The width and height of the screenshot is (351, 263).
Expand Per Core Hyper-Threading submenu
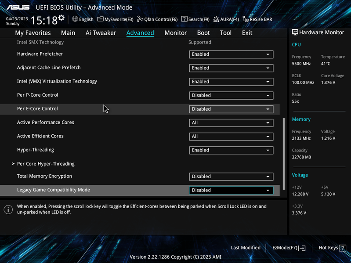[46, 164]
